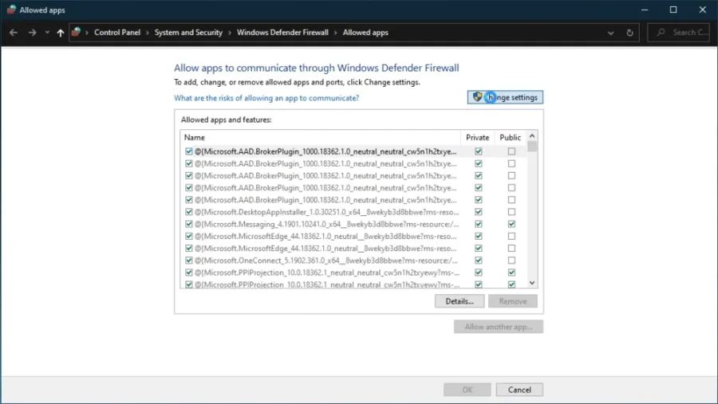Toggle Public checkbox for DesktopAppInstaller row
This screenshot has width=718, height=404.
(x=511, y=212)
